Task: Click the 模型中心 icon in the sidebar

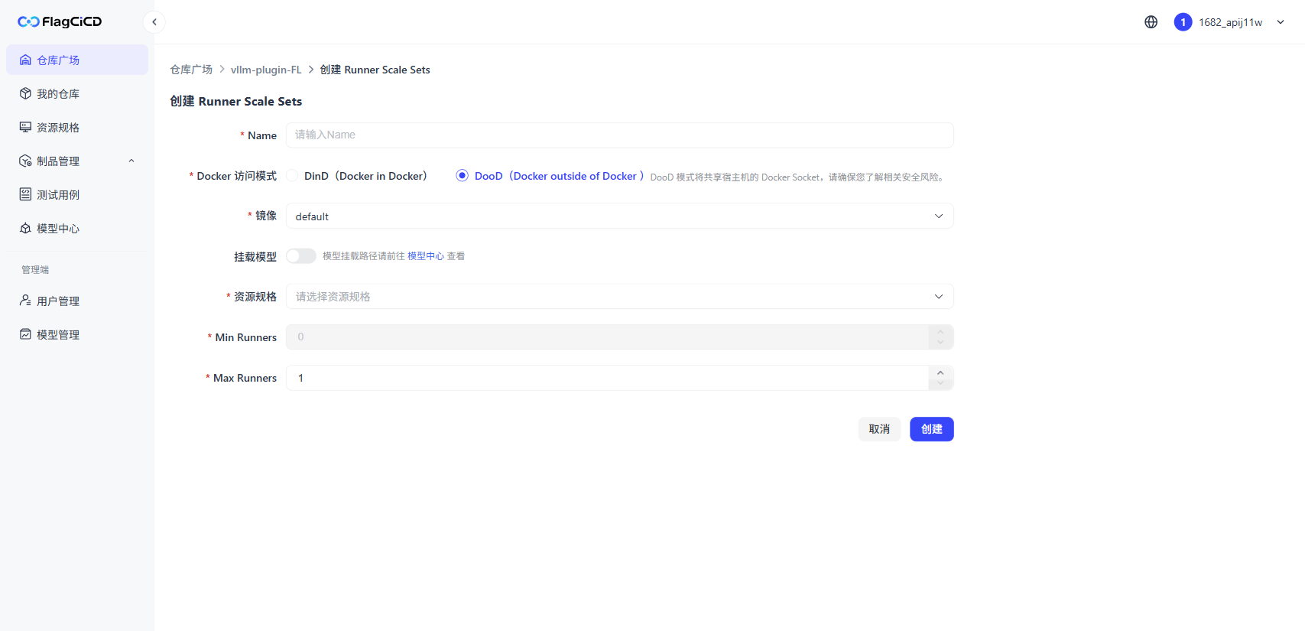Action: (25, 228)
